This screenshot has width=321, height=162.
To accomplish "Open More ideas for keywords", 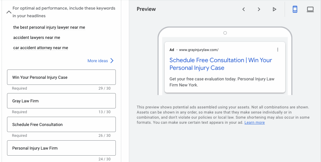I will pyautogui.click(x=101, y=61).
